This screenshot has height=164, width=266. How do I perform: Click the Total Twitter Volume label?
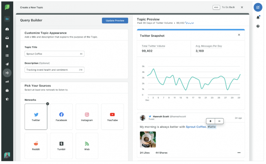pyautogui.click(x=153, y=46)
